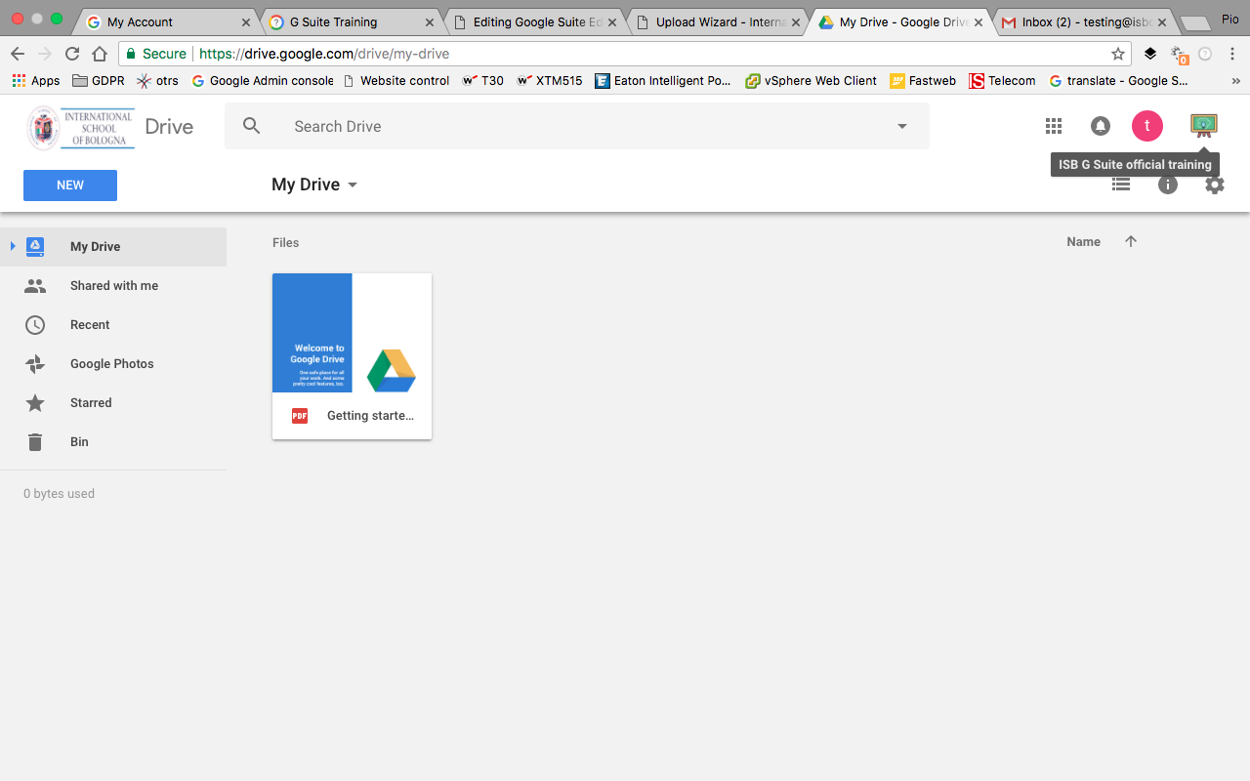The image size is (1250, 781).
Task: Click the bookmarks overflow chevron
Action: [x=1235, y=81]
